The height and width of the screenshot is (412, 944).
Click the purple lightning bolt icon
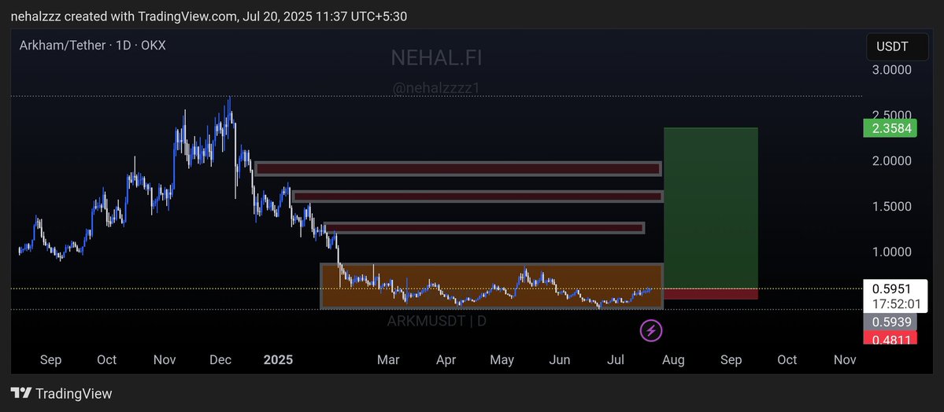pos(650,330)
